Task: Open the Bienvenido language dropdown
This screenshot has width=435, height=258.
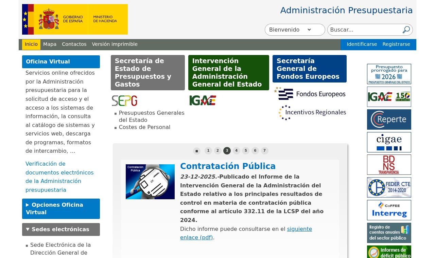Action: [295, 30]
